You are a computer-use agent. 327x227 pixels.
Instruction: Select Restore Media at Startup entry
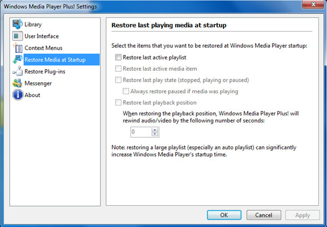pos(62,59)
